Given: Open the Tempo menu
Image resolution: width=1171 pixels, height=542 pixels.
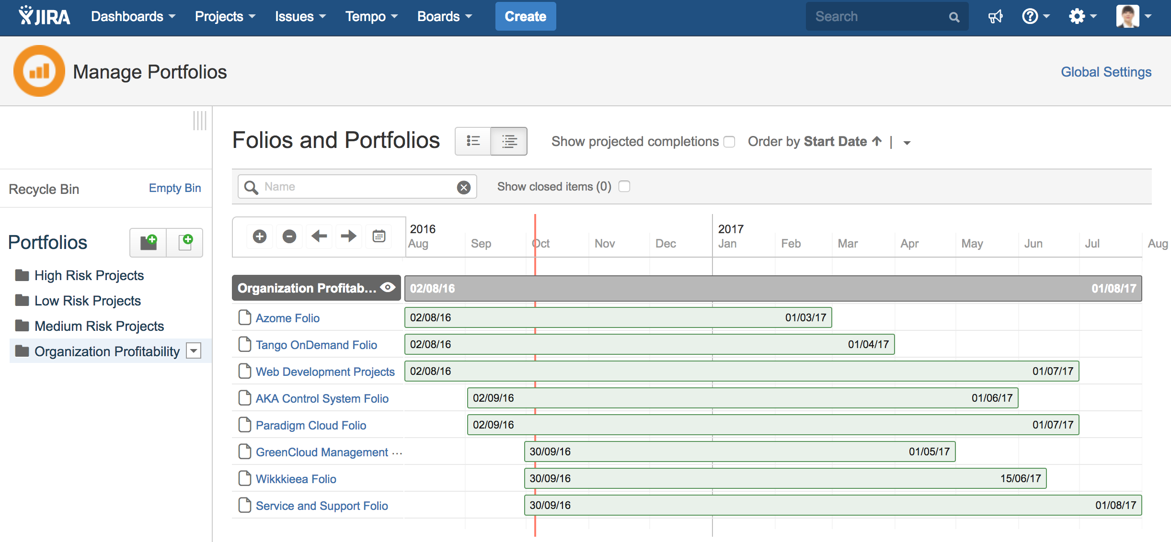Looking at the screenshot, I should [x=371, y=17].
